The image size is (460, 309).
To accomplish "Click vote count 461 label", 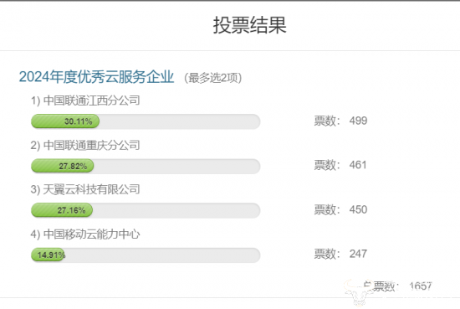I will pyautogui.click(x=340, y=165).
